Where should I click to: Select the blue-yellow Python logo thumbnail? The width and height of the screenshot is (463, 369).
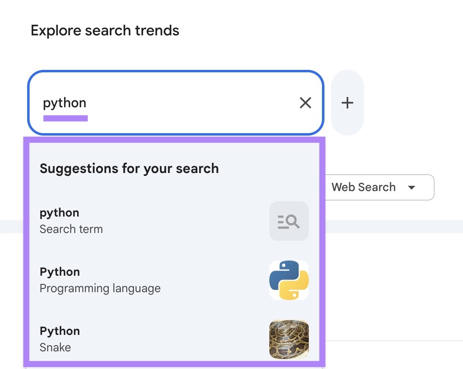289,280
